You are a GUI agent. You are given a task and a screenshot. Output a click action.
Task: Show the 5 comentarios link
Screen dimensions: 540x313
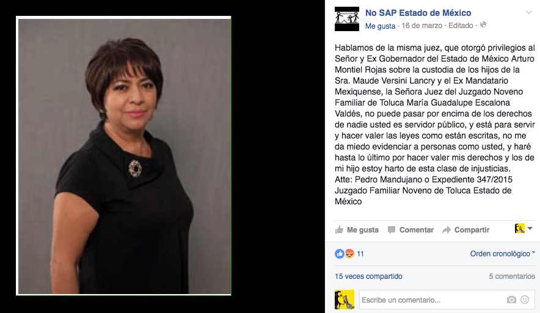point(512,276)
